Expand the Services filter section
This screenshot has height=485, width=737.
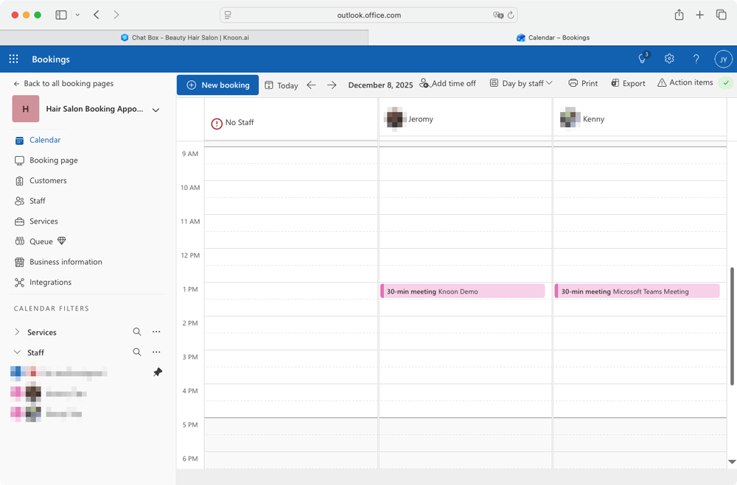[17, 332]
